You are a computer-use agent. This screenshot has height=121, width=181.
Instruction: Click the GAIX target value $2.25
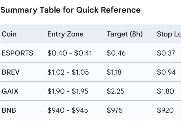[115, 91]
